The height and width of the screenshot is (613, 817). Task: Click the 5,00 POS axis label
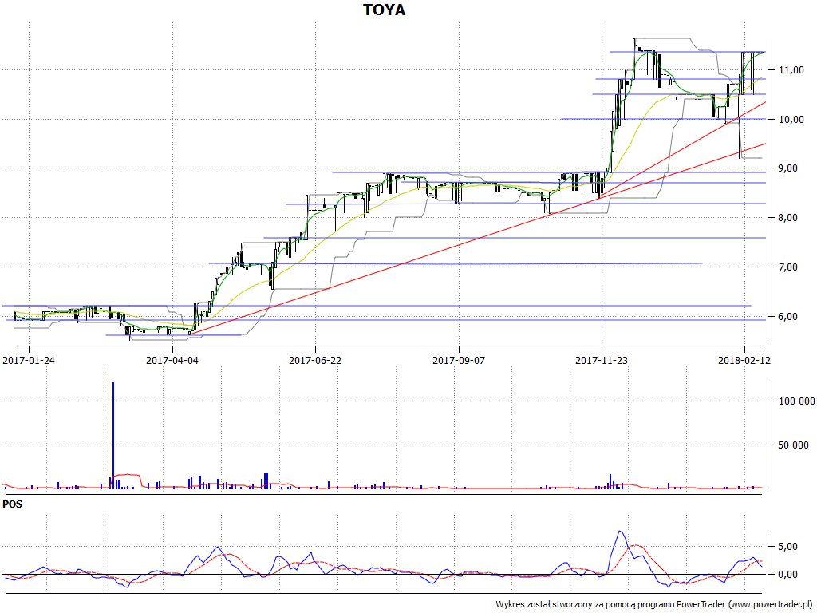[787, 547]
